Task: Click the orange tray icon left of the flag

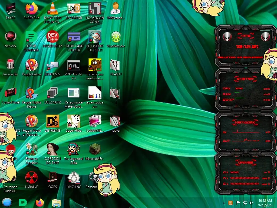Action: (230, 203)
